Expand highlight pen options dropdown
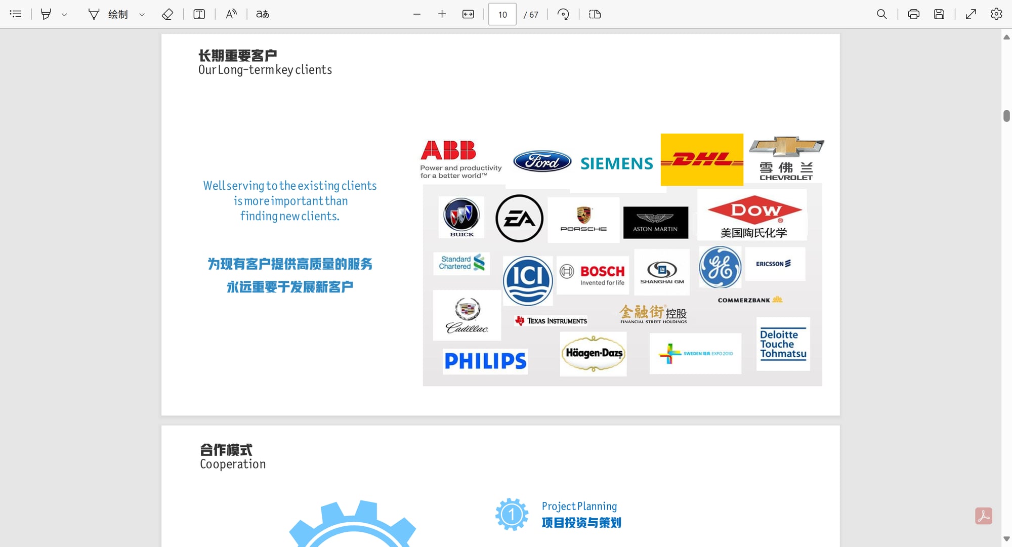This screenshot has width=1012, height=547. coord(64,15)
